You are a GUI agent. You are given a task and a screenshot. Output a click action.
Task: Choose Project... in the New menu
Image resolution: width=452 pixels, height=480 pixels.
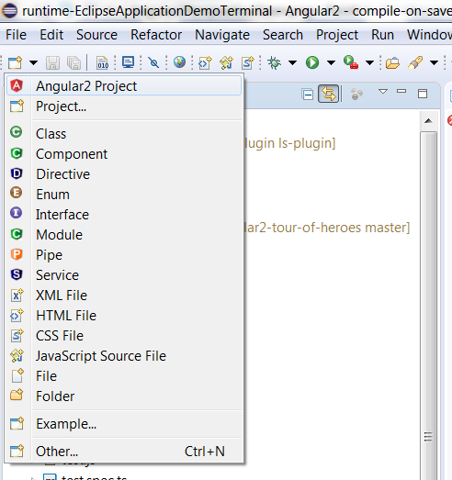pyautogui.click(x=124, y=106)
